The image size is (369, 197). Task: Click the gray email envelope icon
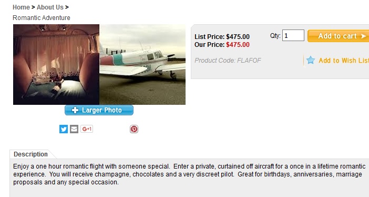point(74,129)
